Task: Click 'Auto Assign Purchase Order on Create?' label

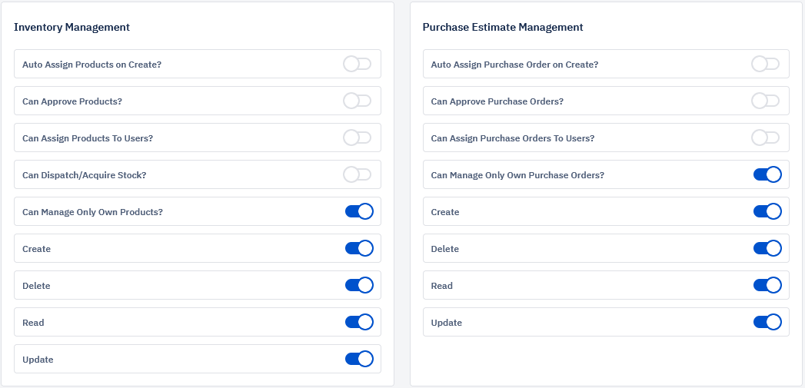Action: click(x=514, y=65)
